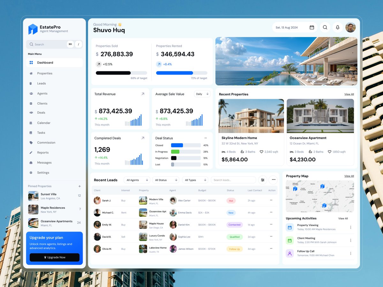The width and height of the screenshot is (383, 287).
Task: Click the Last Contact column header
Action: (x=255, y=190)
